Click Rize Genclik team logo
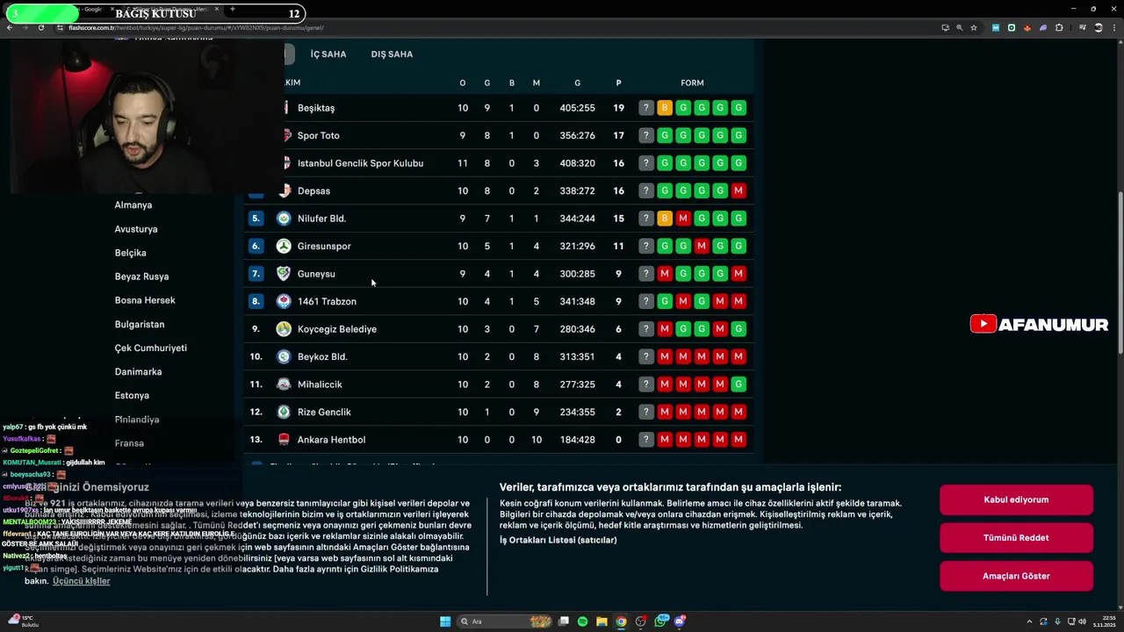Viewport: 1124px width, 632px height. [284, 412]
